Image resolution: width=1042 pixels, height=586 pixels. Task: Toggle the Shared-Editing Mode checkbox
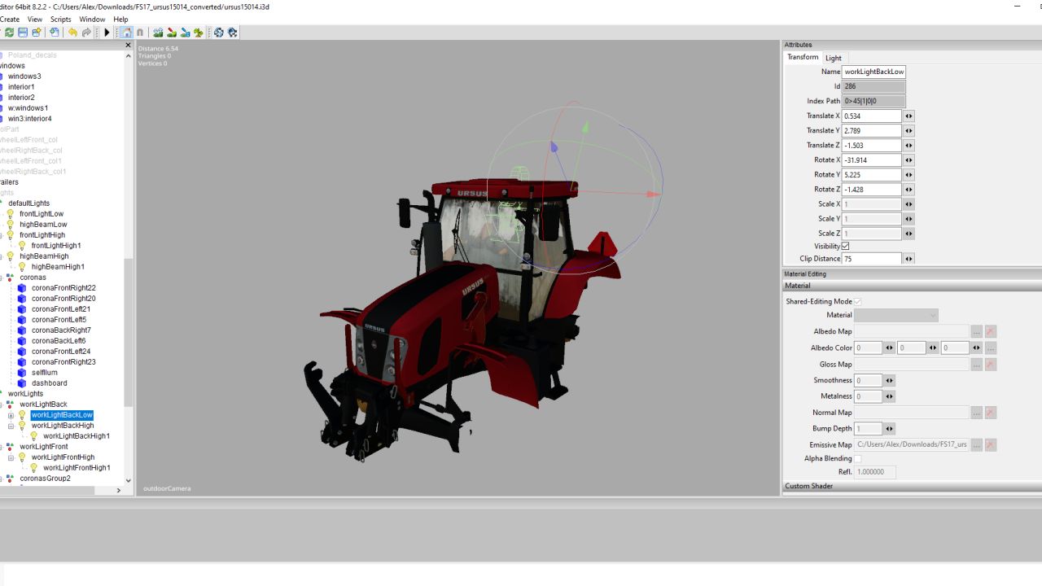click(x=857, y=301)
